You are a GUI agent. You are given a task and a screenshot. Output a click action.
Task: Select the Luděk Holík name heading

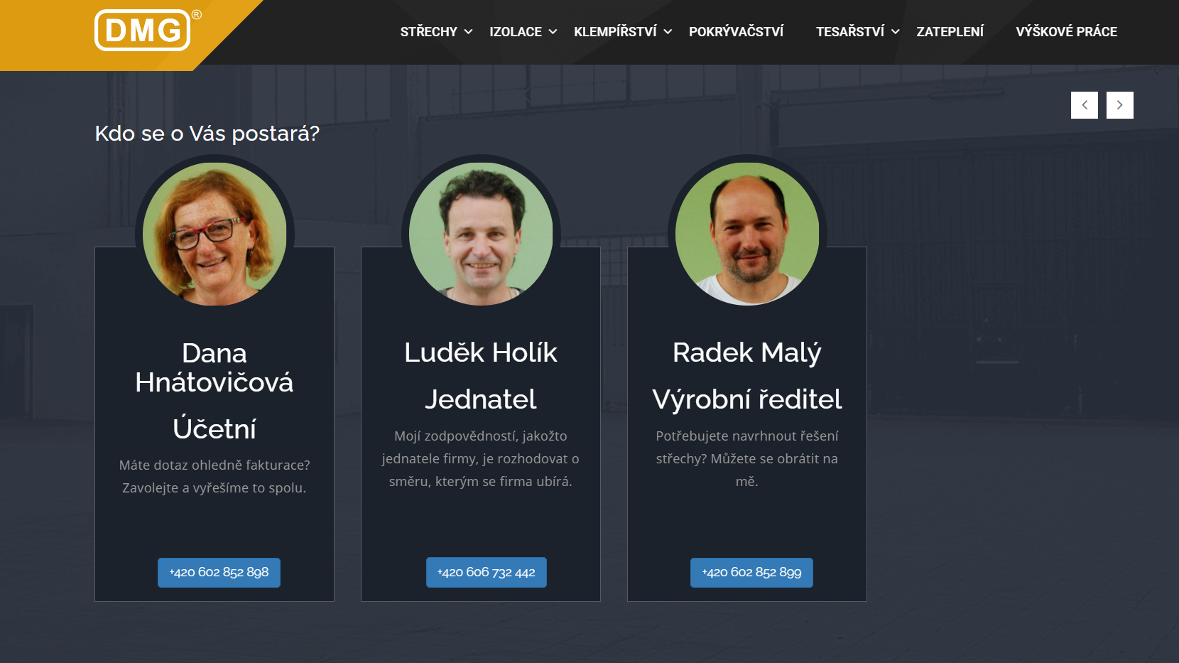coord(481,352)
